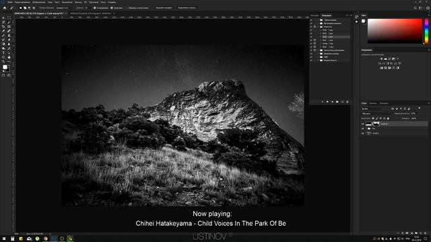Delete the selected action via trash icon
Viewport: 431px width, 242px height.
pos(347,102)
